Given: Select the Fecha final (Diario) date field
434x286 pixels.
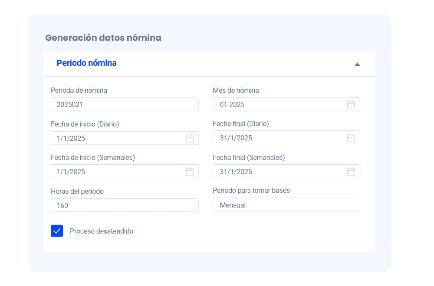Looking at the screenshot, I should 278,138.
